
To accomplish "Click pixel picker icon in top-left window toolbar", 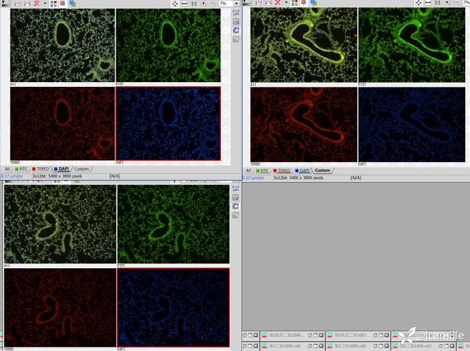I will [63, 4].
